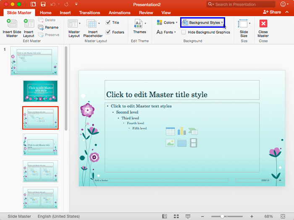Insert video via filmstrip placeholder icon
Image resolution: width=294 pixels, height=220 pixels.
click(193, 143)
